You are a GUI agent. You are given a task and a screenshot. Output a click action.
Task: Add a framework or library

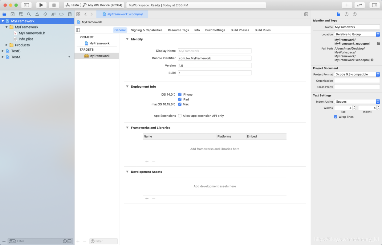(x=147, y=161)
